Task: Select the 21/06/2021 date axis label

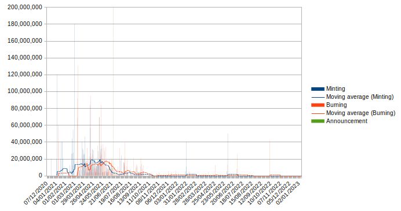Action: tap(101, 194)
